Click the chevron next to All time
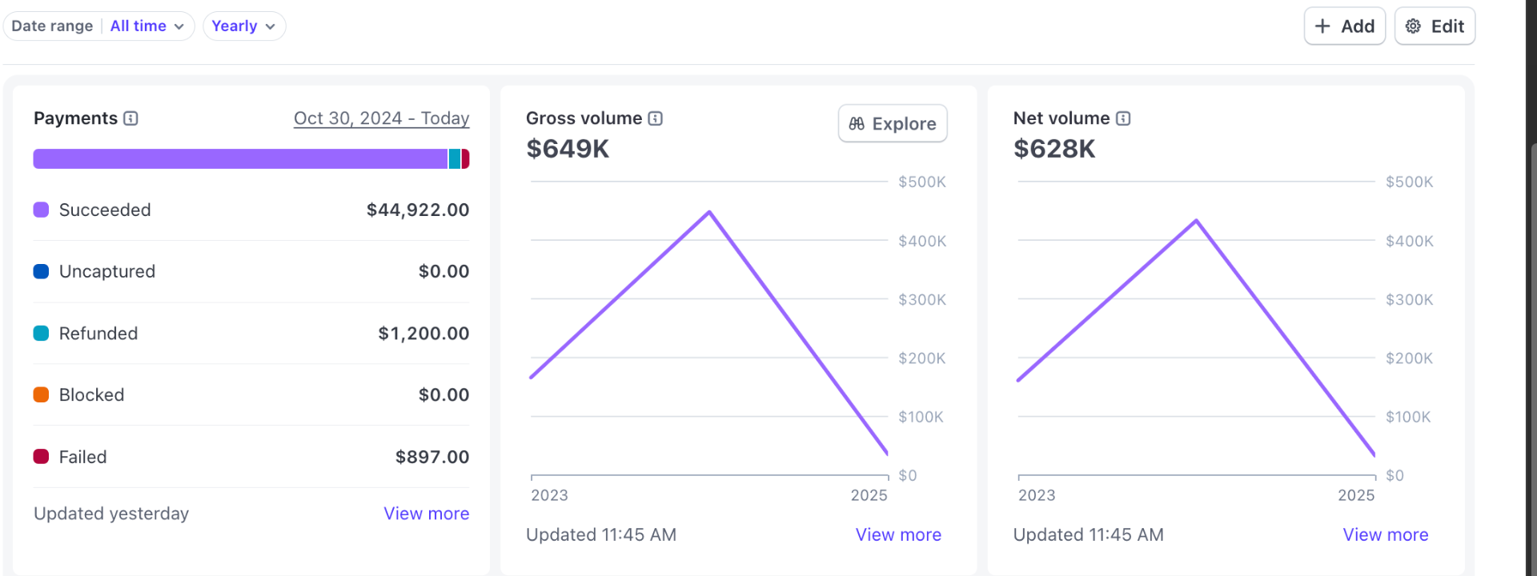This screenshot has width=1537, height=576. tap(179, 26)
